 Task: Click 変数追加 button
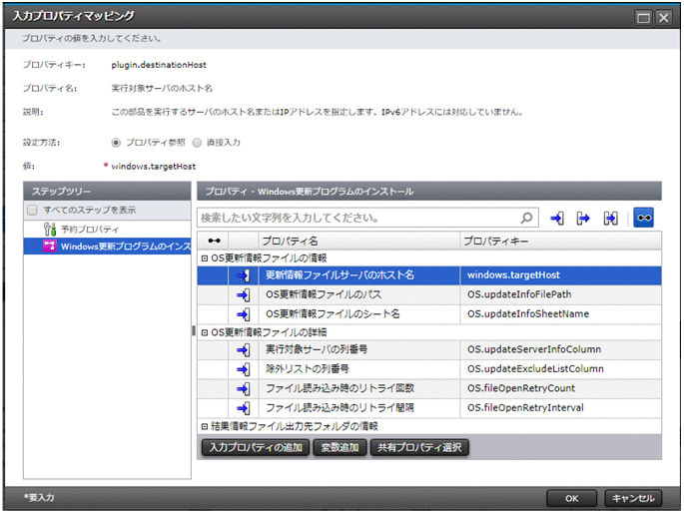tap(340, 447)
